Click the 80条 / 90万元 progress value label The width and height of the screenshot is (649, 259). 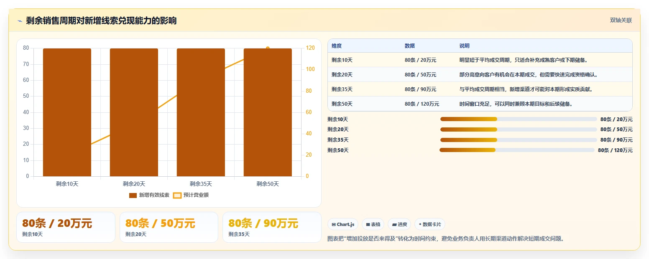tap(616, 140)
